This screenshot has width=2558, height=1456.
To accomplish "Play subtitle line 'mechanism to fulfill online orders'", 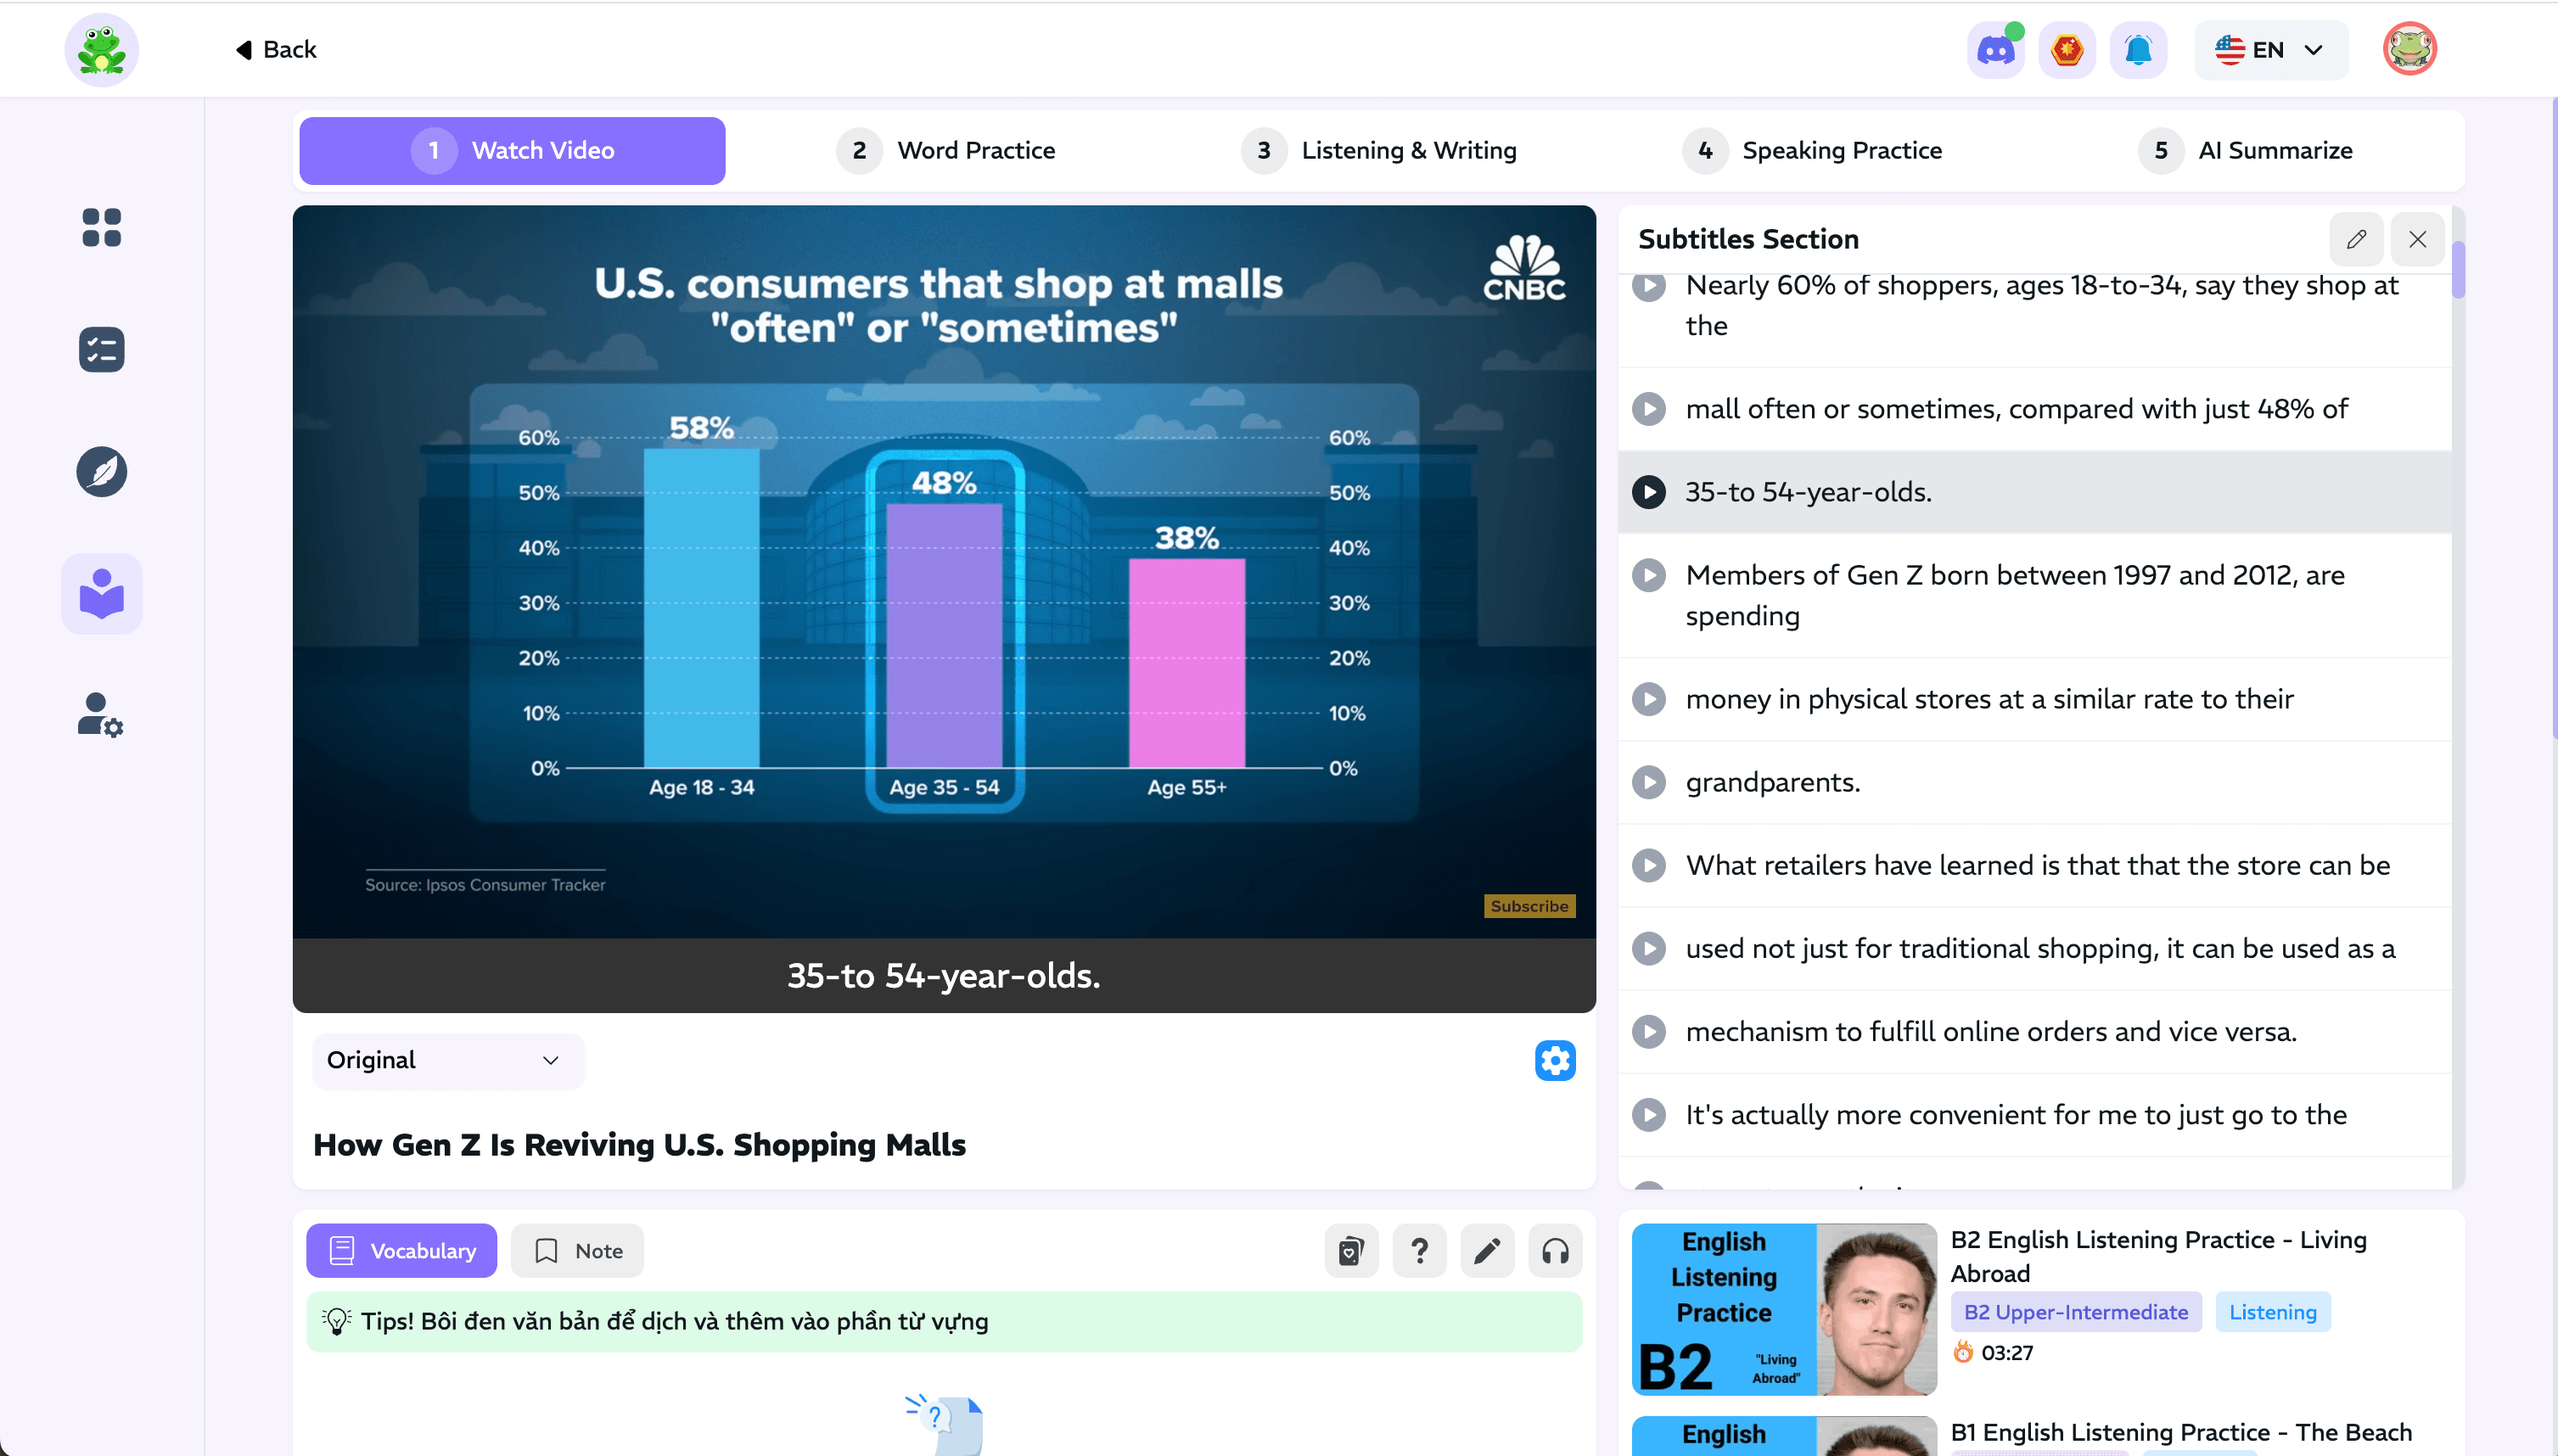I will 1649,1031.
